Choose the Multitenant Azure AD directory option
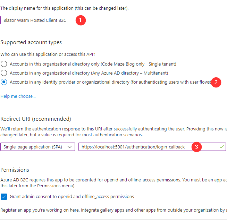 (x=4, y=73)
